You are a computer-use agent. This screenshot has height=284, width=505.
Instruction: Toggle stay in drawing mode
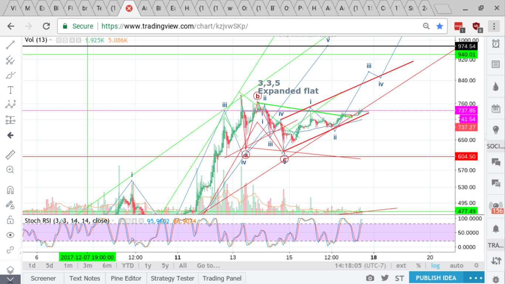10,204
